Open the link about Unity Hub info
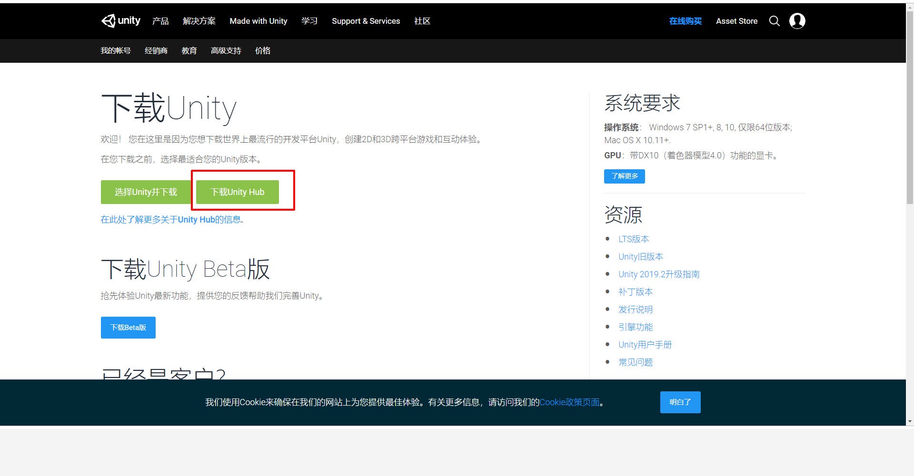 point(171,220)
